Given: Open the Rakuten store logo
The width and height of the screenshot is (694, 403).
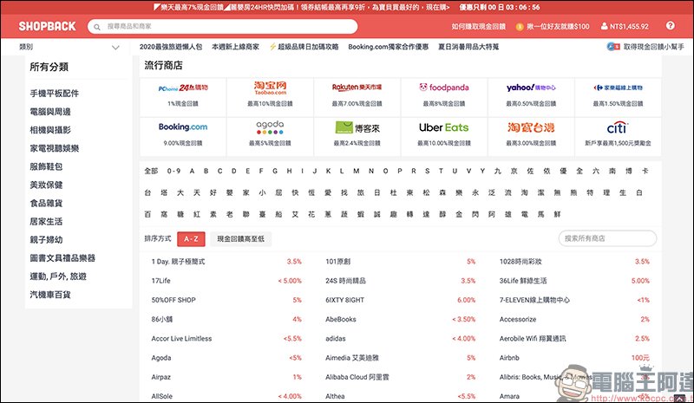Looking at the screenshot, I should (x=357, y=88).
